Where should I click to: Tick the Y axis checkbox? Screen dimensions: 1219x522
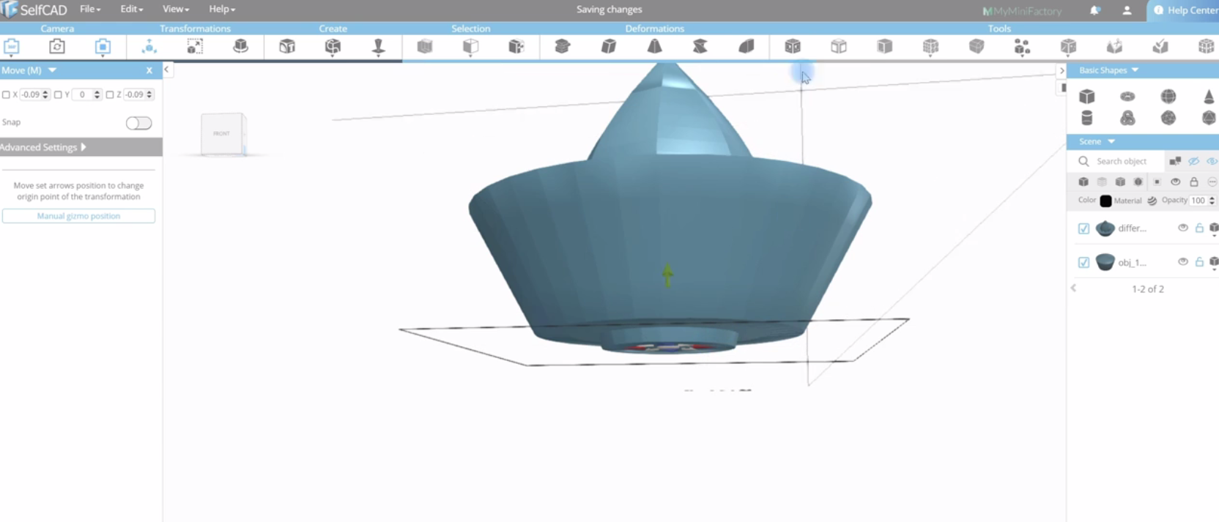[x=58, y=94]
